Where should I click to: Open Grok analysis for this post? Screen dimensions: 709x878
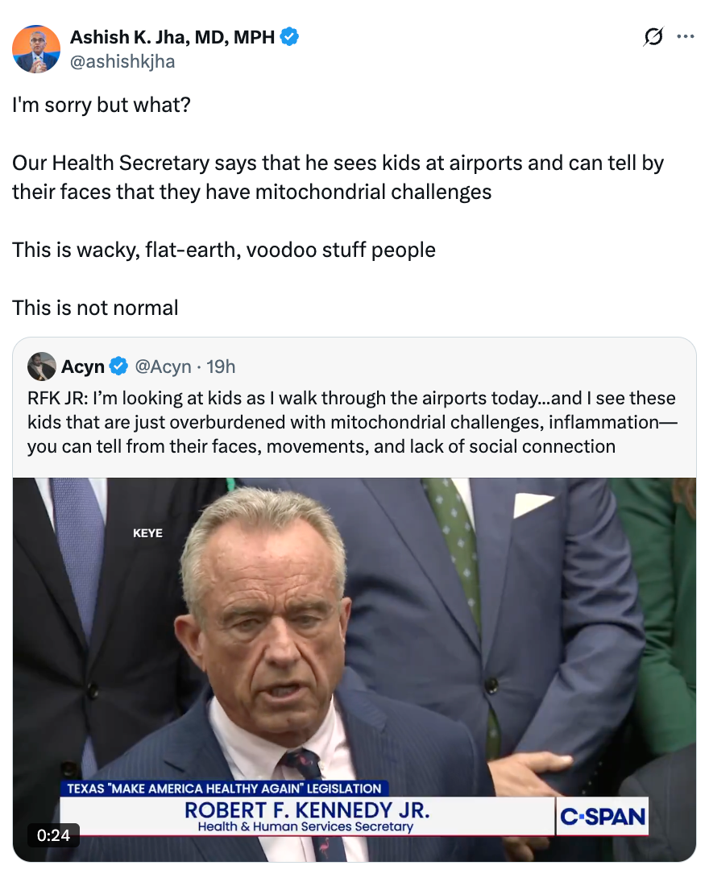tap(653, 36)
